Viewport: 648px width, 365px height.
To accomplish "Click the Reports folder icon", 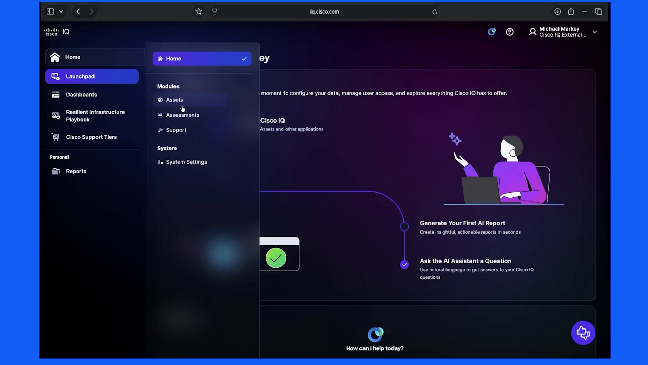I will click(x=56, y=171).
